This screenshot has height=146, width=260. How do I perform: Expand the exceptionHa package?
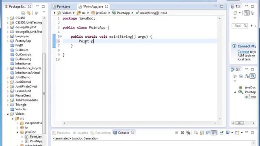[x=17, y=123]
